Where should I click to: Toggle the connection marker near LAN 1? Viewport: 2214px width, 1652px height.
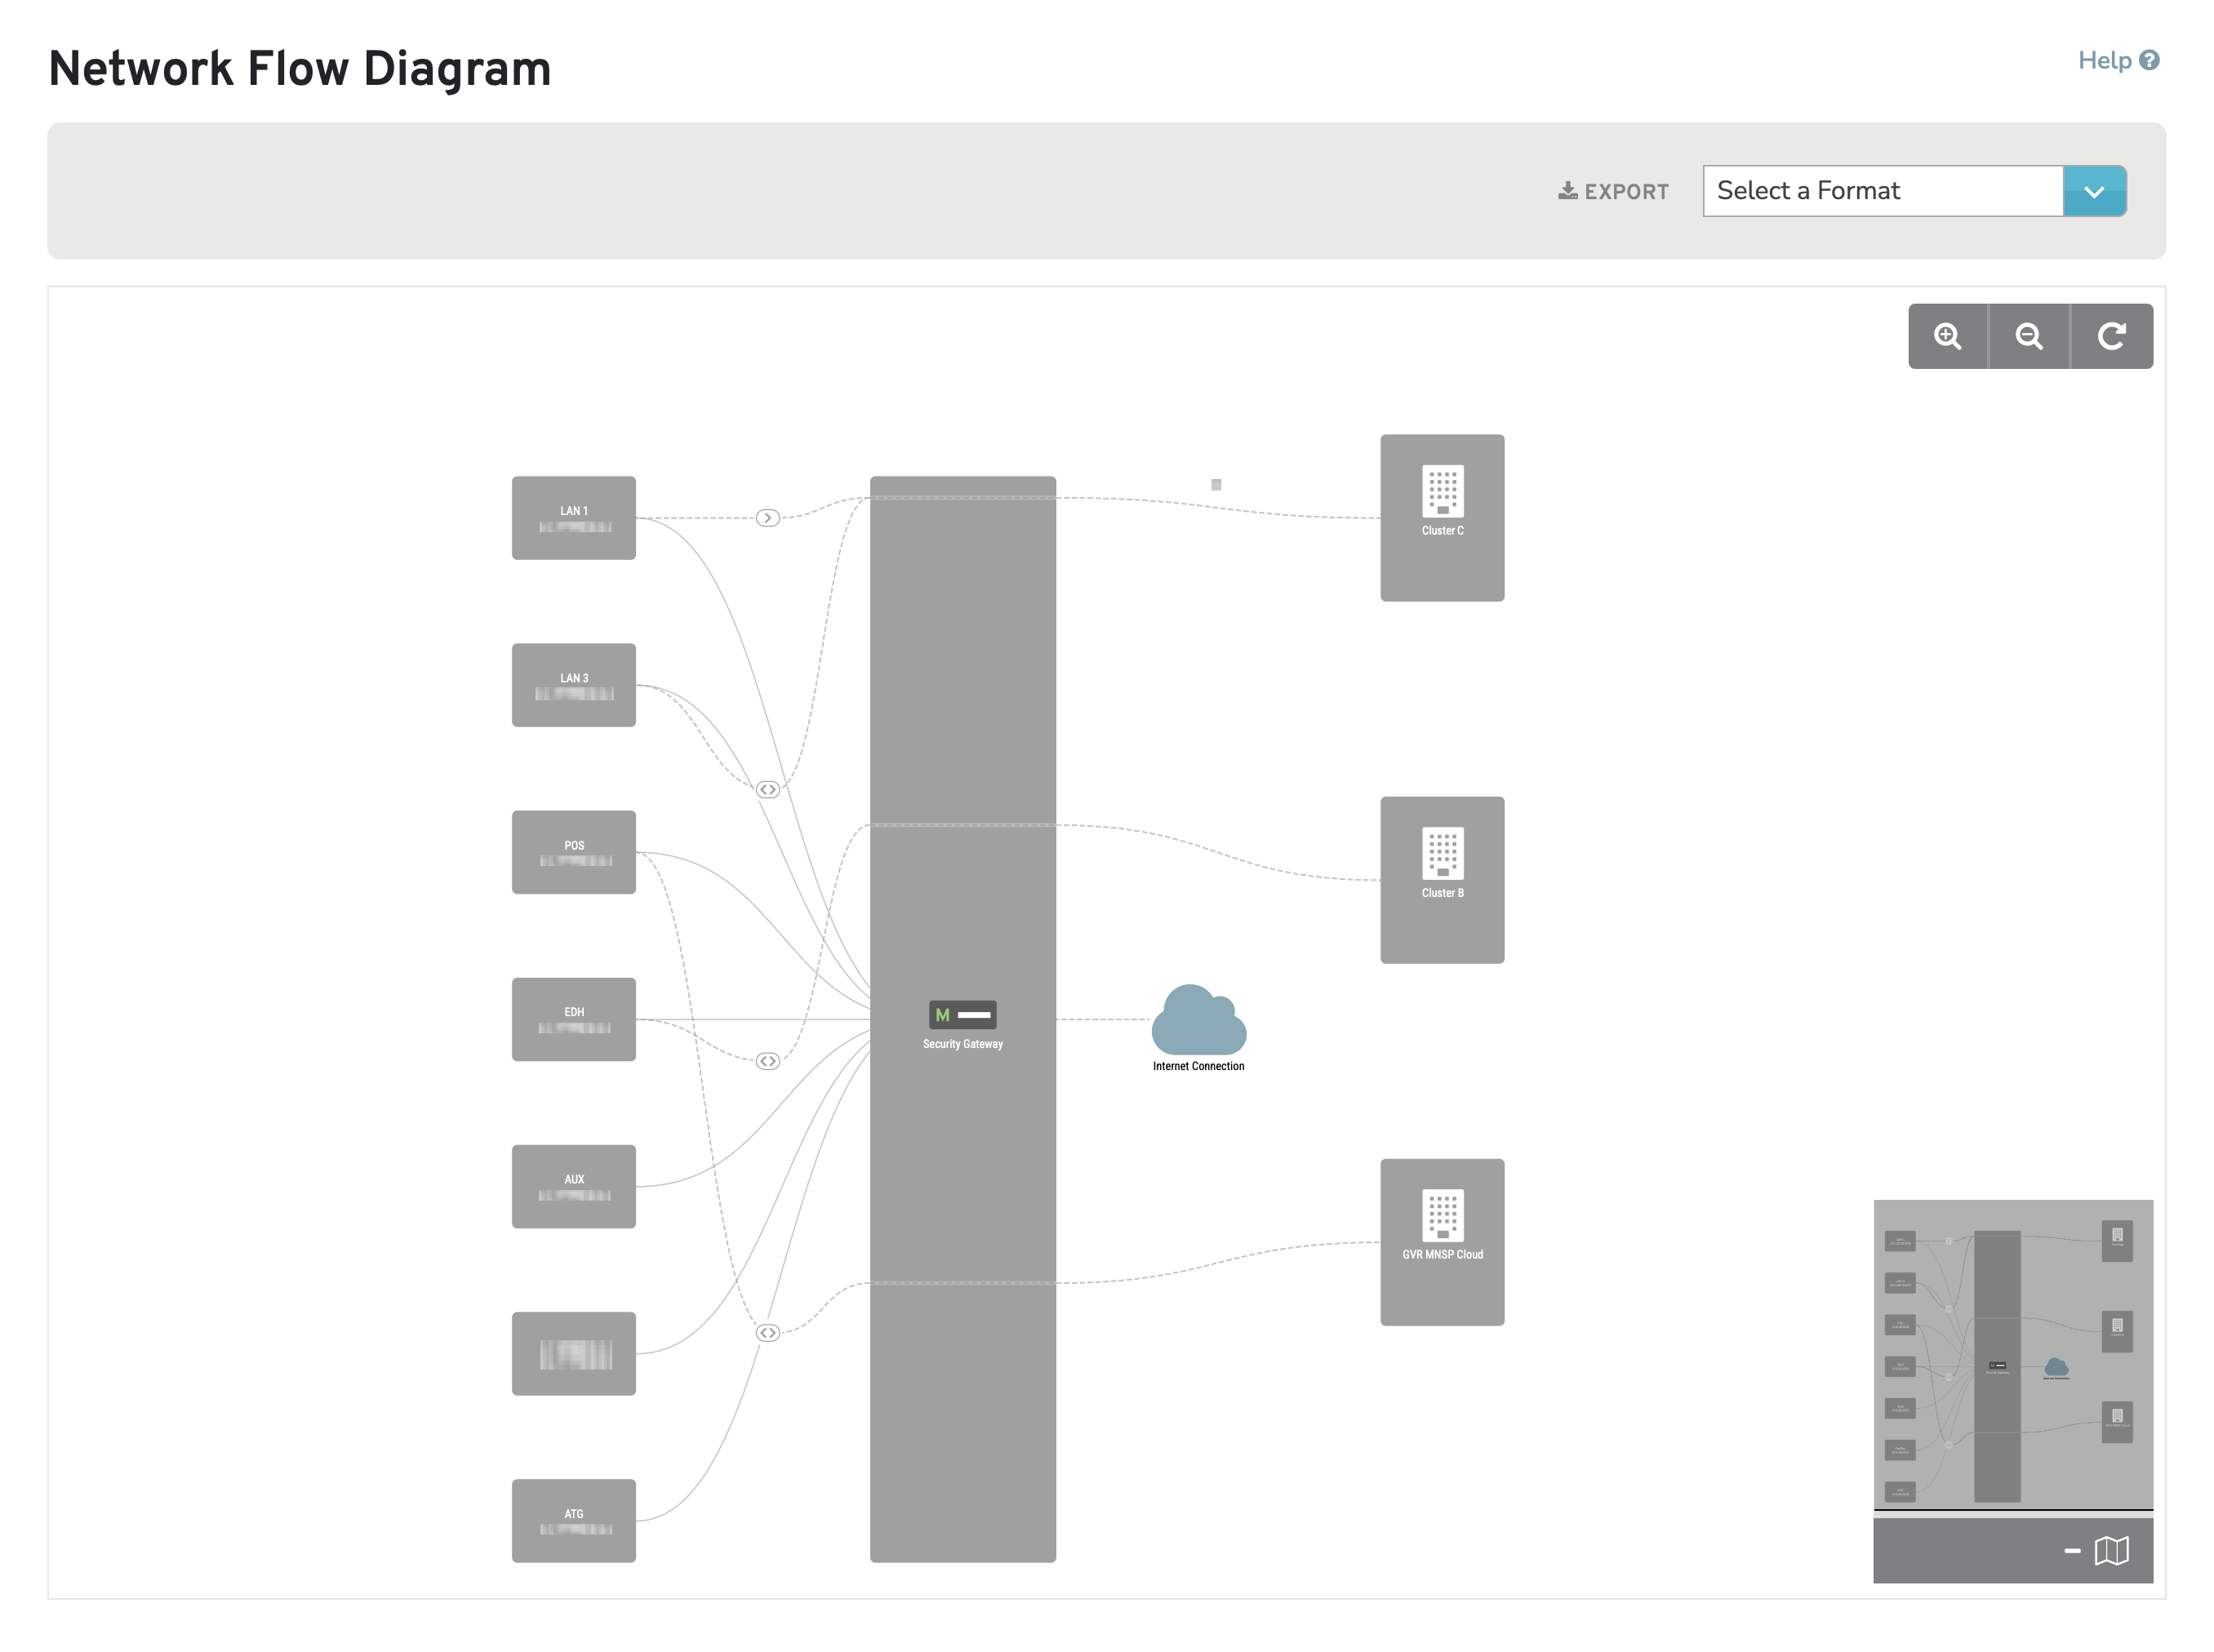click(767, 517)
